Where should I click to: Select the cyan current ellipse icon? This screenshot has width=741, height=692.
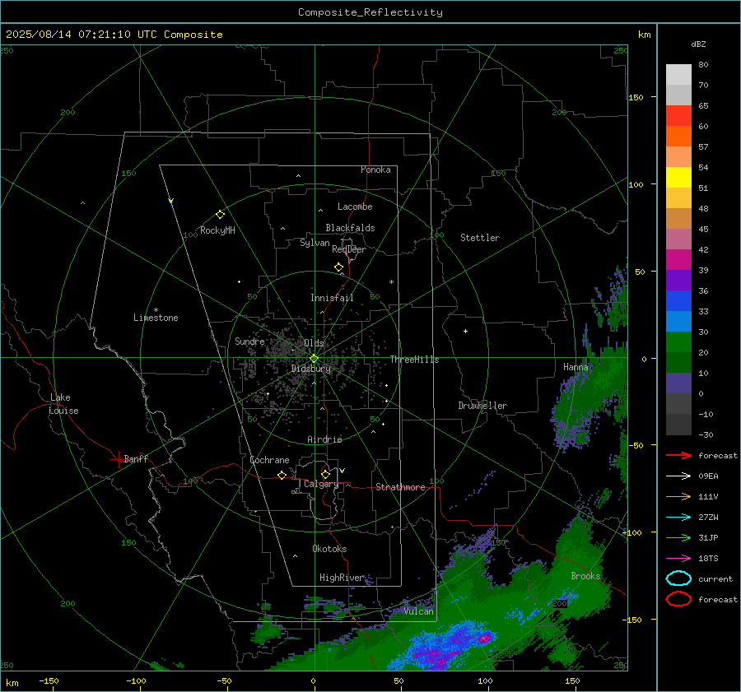[678, 578]
